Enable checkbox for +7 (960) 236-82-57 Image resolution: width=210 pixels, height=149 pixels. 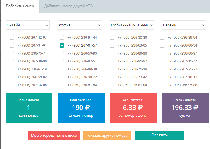[62, 61]
